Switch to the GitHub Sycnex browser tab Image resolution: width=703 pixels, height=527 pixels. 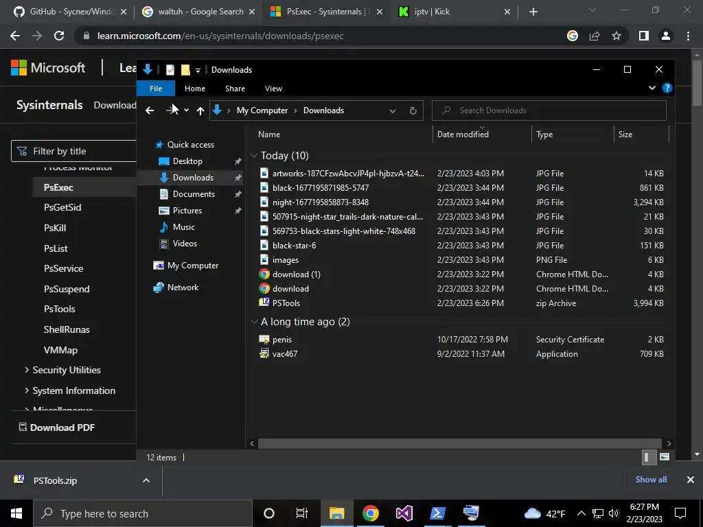[x=71, y=12]
